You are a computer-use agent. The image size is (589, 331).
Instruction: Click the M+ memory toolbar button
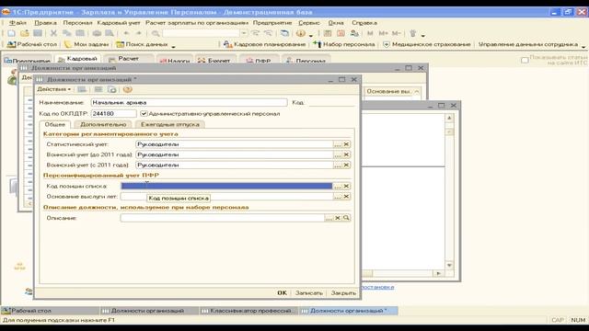383,33
